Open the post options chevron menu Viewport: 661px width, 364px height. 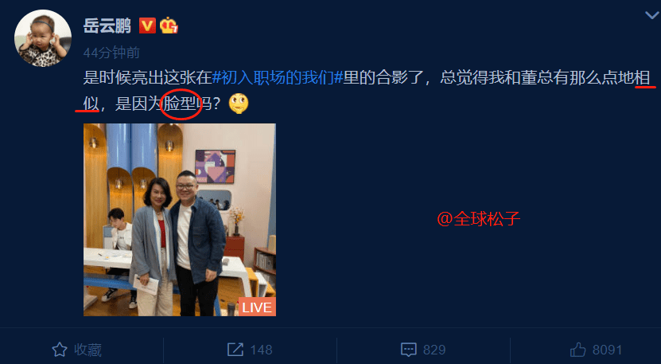click(x=651, y=16)
